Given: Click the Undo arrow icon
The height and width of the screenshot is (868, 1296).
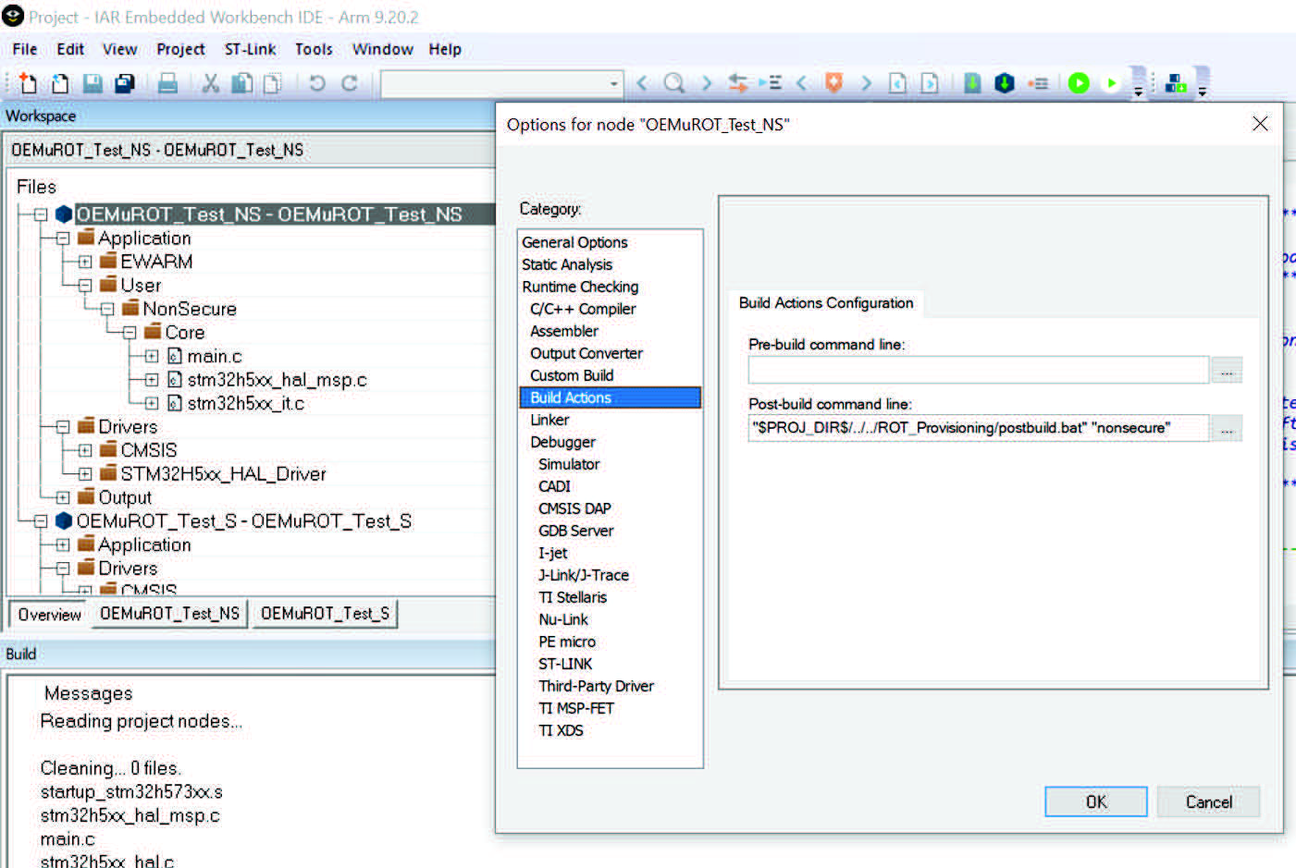Looking at the screenshot, I should 317,83.
